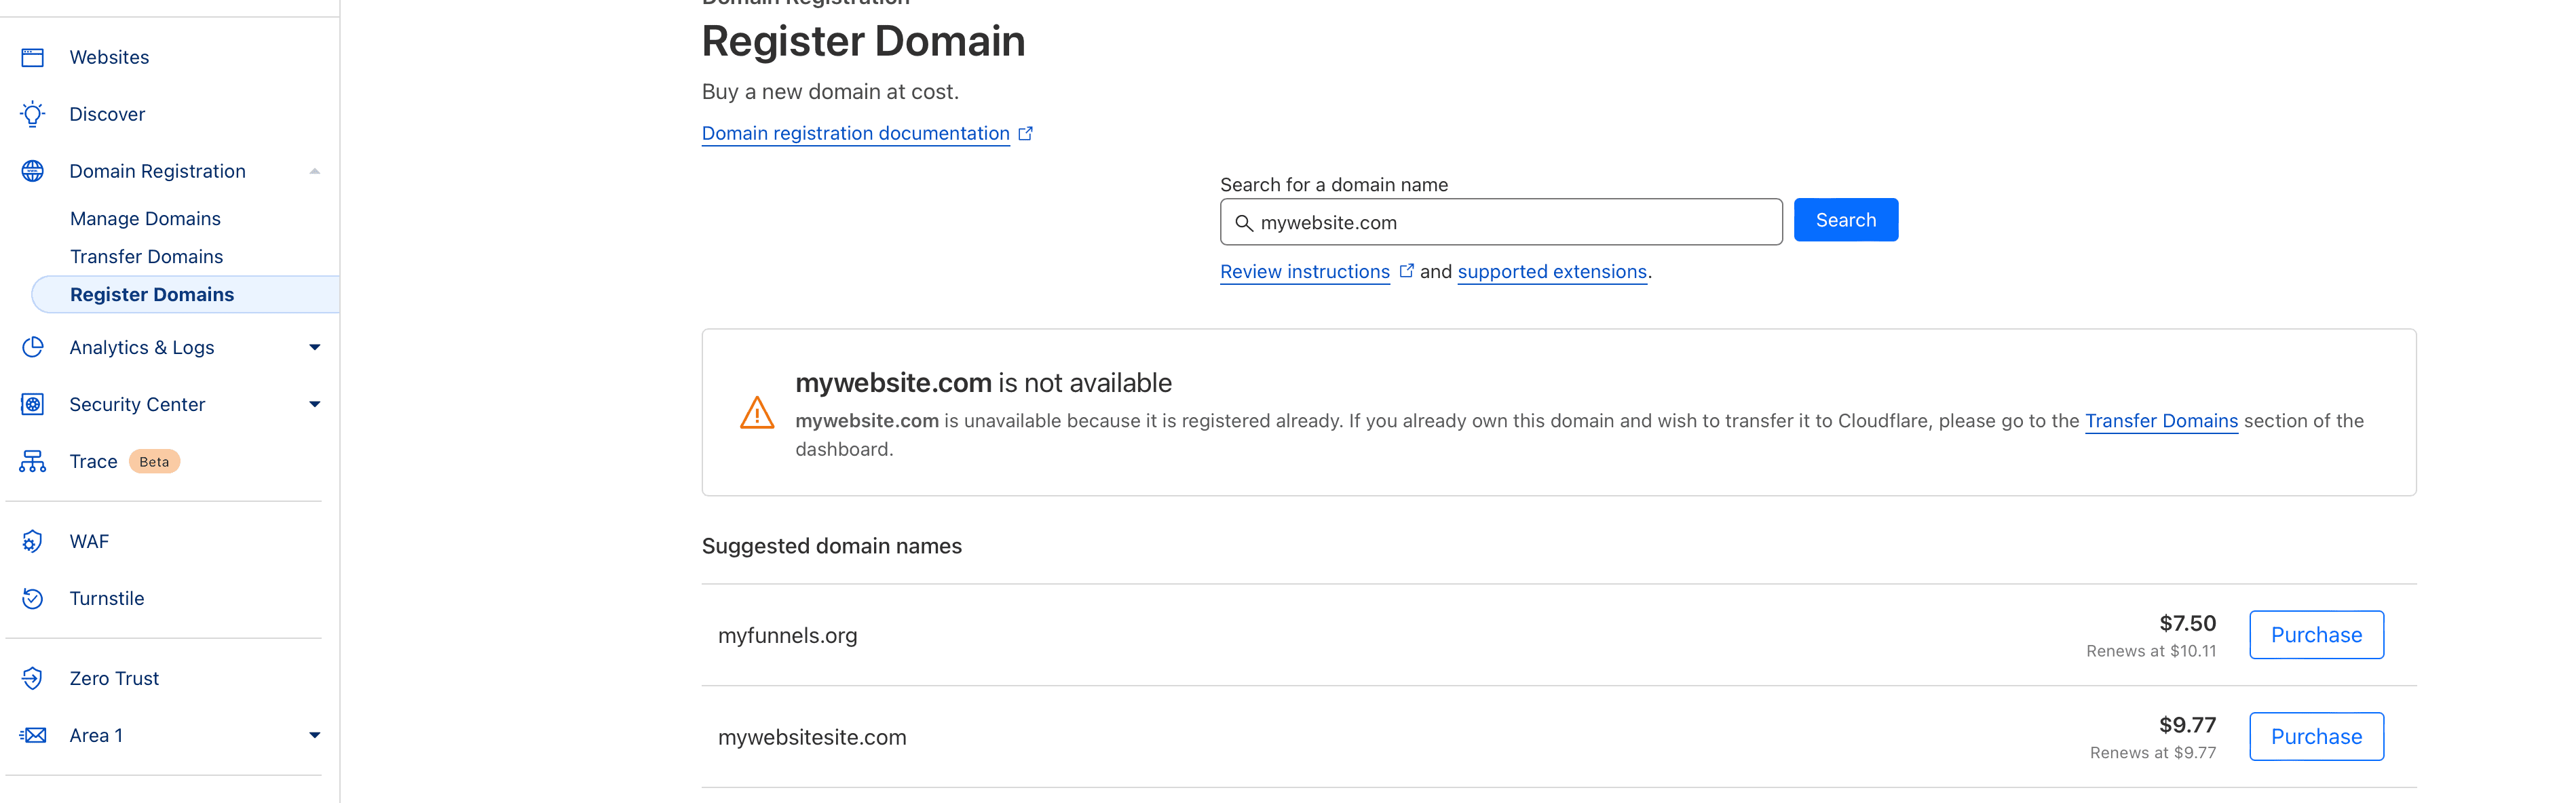2576x803 pixels.
Task: Click the Analytics & Logs pie chart icon
Action: point(33,347)
